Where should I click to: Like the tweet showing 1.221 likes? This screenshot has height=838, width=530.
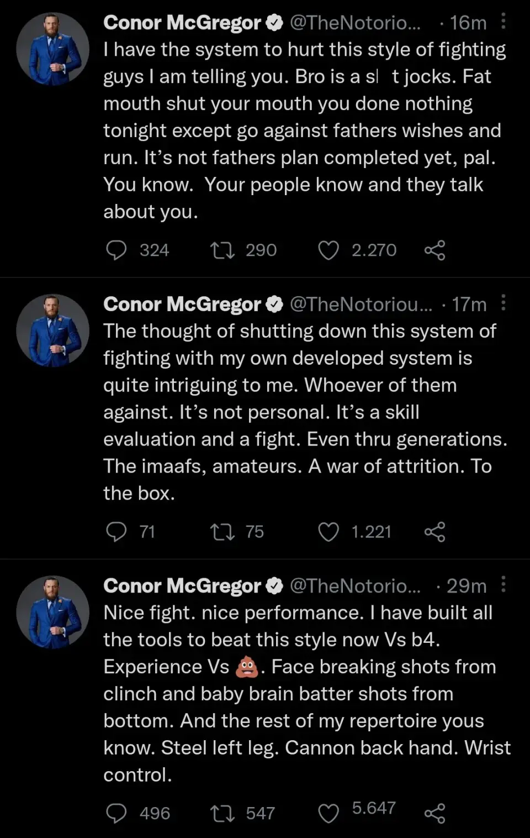click(x=328, y=532)
